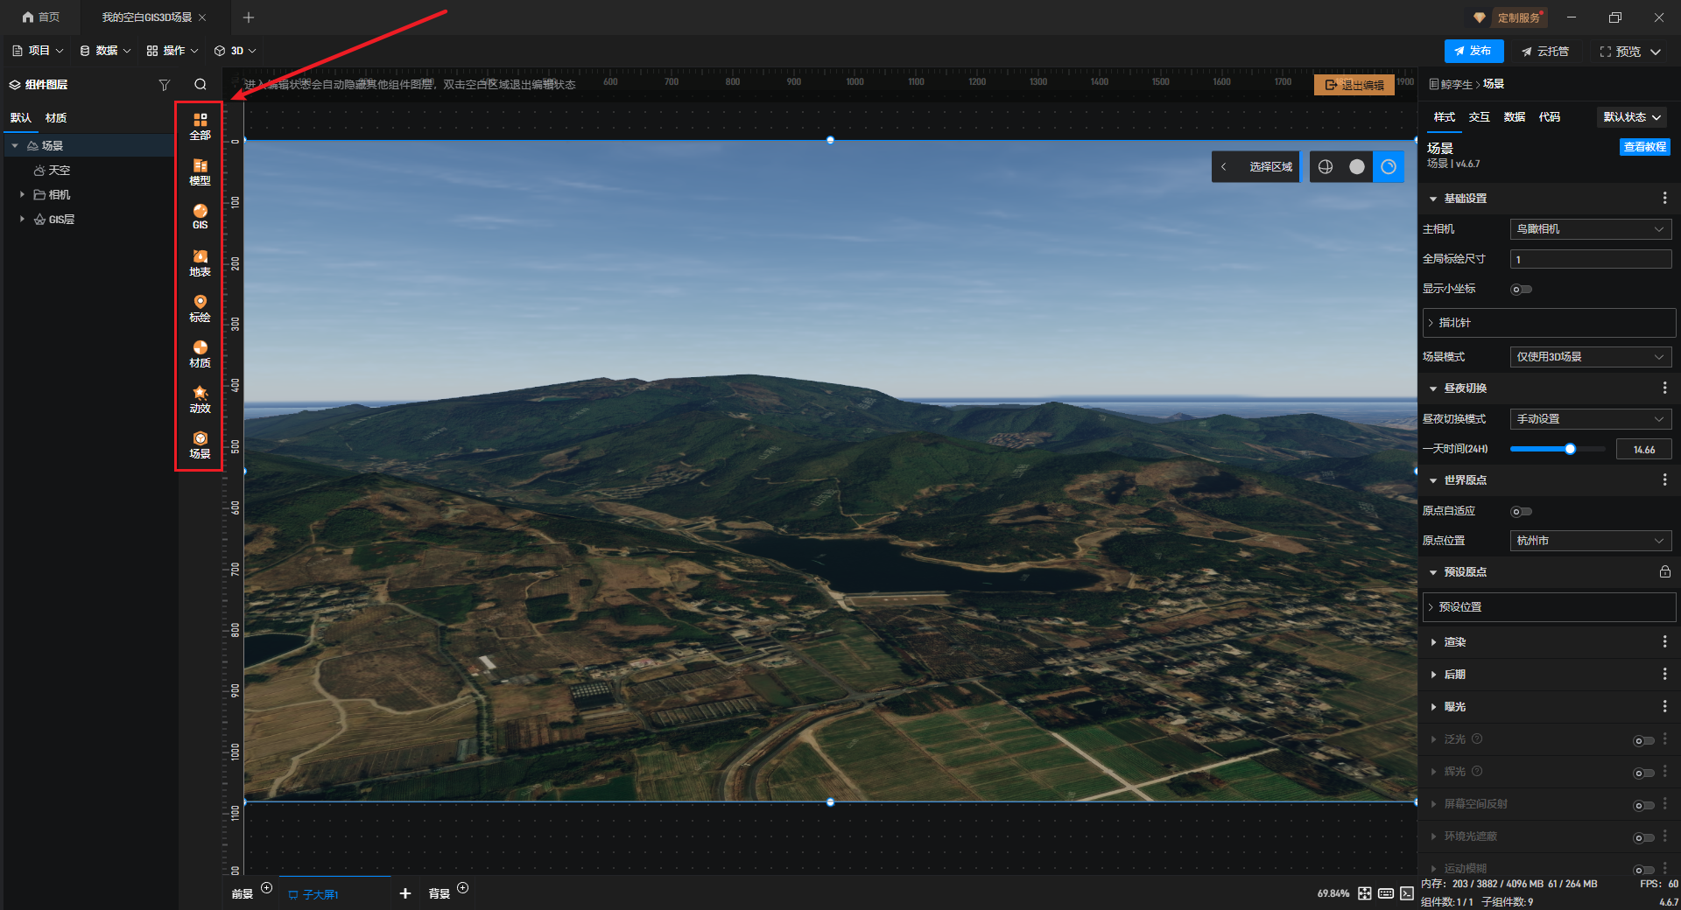Toggle the 显示小坐标 switch

coord(1521,290)
